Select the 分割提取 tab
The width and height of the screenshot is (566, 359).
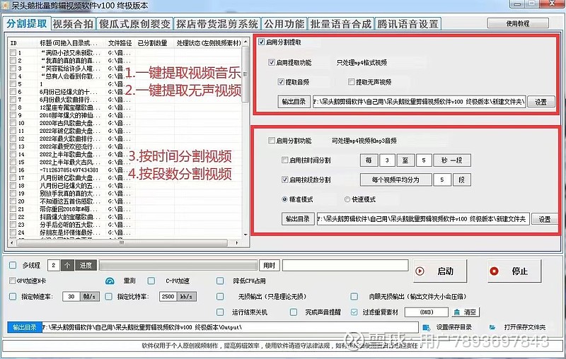[27, 23]
